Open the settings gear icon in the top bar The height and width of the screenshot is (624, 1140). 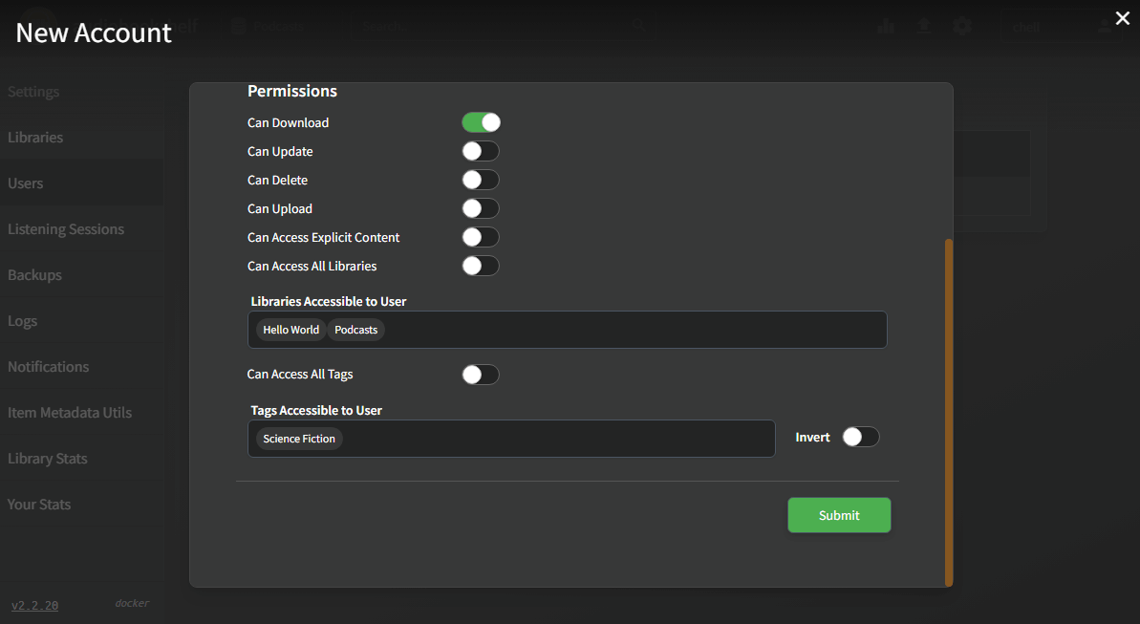click(x=962, y=26)
